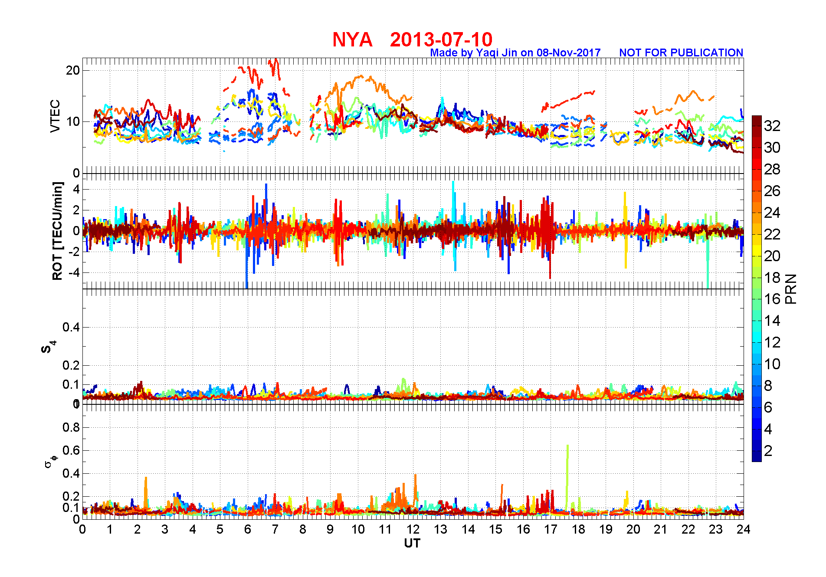Select the "2" tick label on the ROT axis
Screen dimensions: 826x577
(77, 210)
